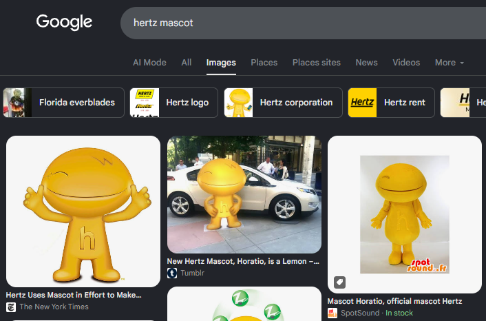This screenshot has width=486, height=321.
Task: Expand the More dropdown menu
Action: (449, 62)
